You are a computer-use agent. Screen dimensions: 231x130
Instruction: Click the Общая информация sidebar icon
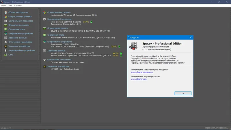pyautogui.click(x=5, y=12)
